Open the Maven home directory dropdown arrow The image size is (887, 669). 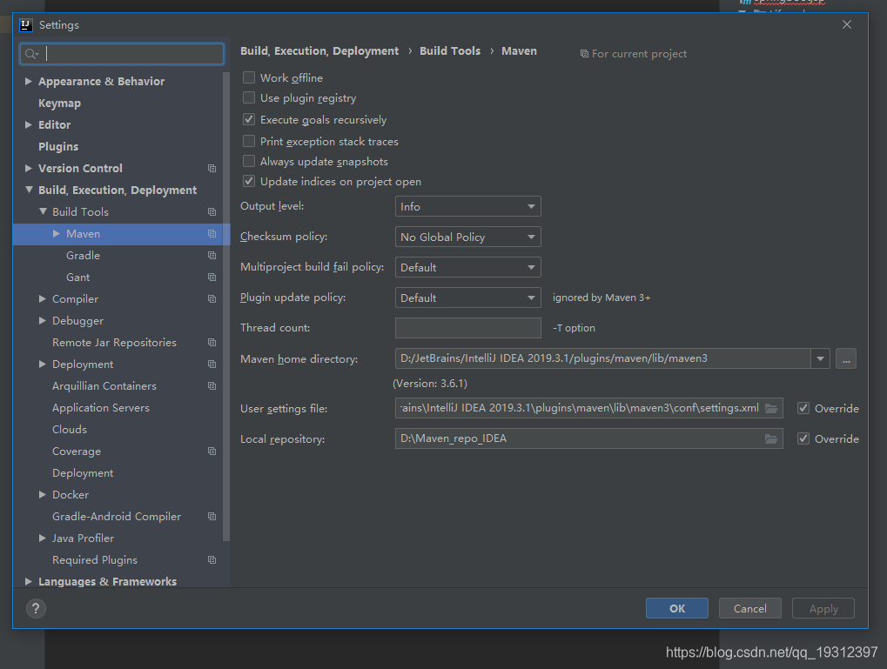[x=820, y=358]
